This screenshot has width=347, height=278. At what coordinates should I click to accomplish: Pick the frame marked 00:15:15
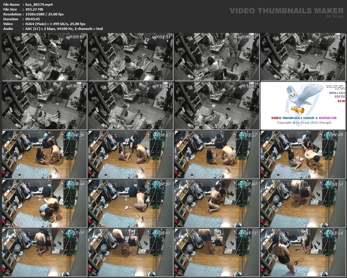pos(217,106)
